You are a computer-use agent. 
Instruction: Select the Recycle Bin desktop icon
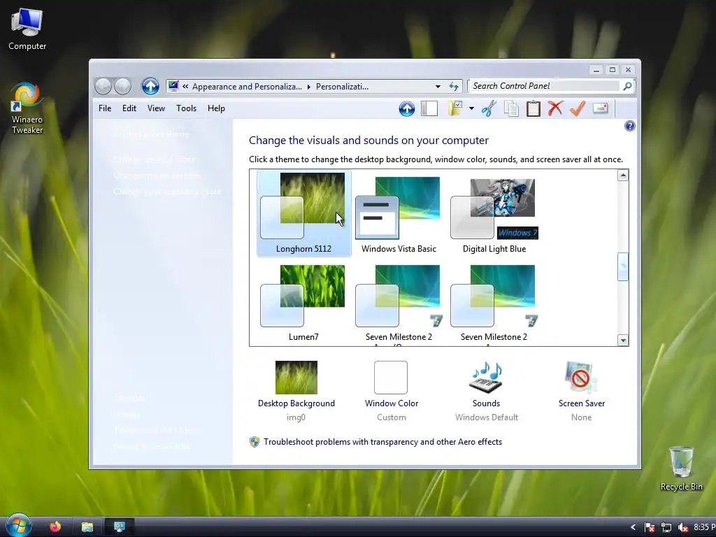click(x=681, y=469)
